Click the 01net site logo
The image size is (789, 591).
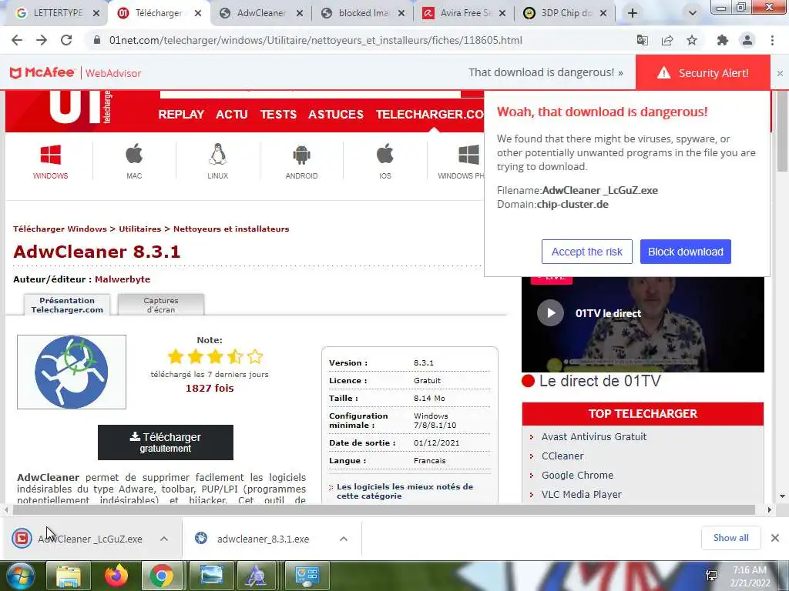pos(80,107)
